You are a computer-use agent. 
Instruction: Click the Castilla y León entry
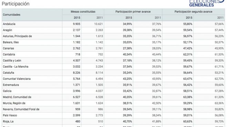pyautogui.click(x=12, y=61)
